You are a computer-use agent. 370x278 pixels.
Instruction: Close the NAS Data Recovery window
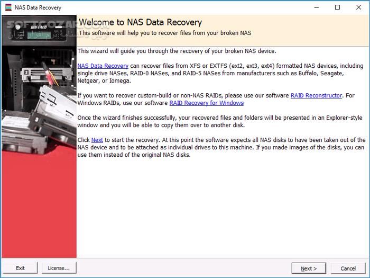pyautogui.click(x=358, y=7)
